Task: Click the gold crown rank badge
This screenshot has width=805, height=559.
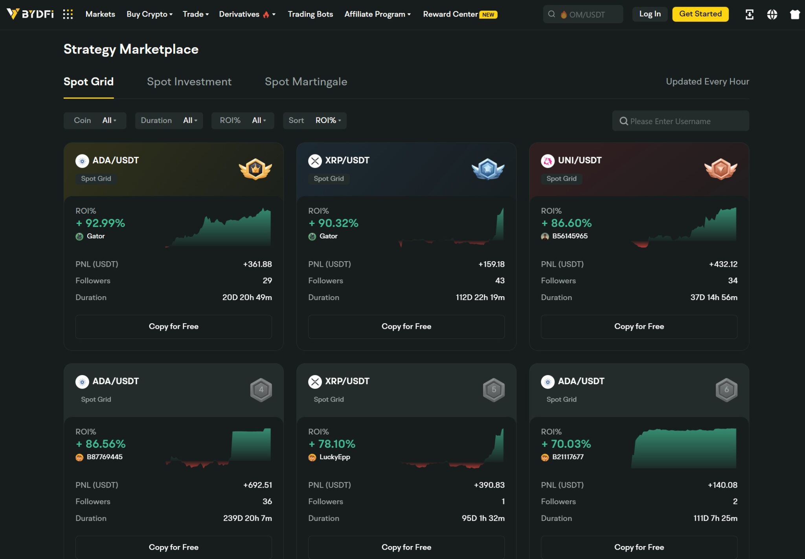Action: (x=255, y=169)
